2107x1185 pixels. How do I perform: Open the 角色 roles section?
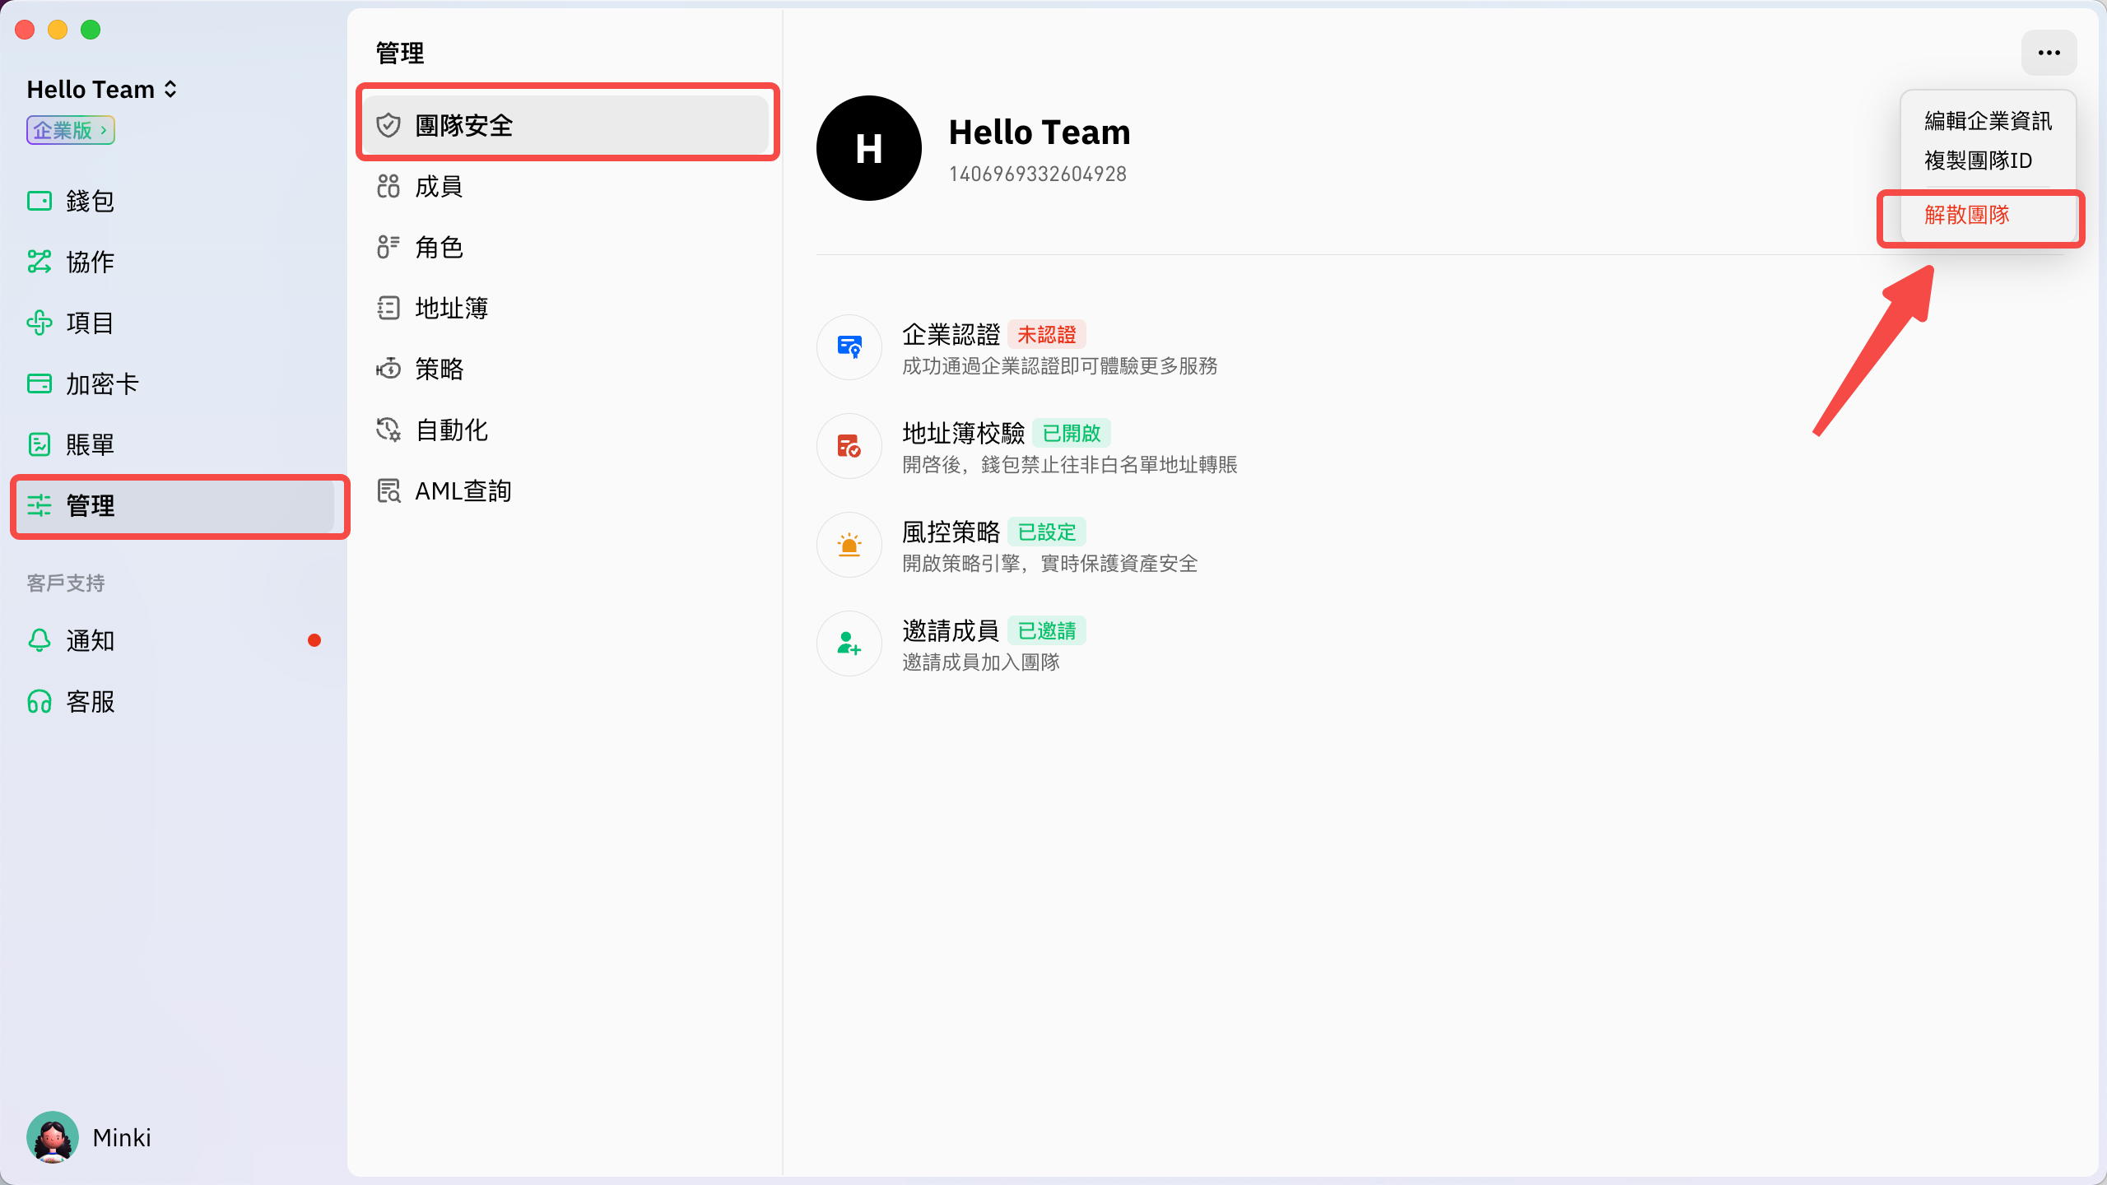pyautogui.click(x=439, y=247)
